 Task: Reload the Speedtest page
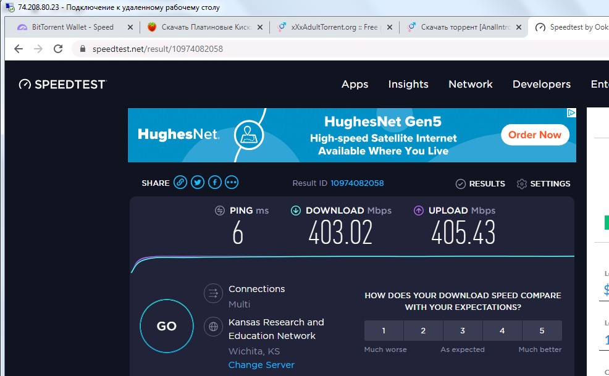58,49
